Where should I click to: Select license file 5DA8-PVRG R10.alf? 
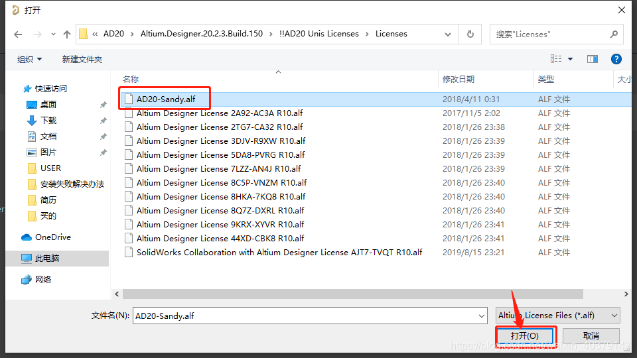(220, 154)
